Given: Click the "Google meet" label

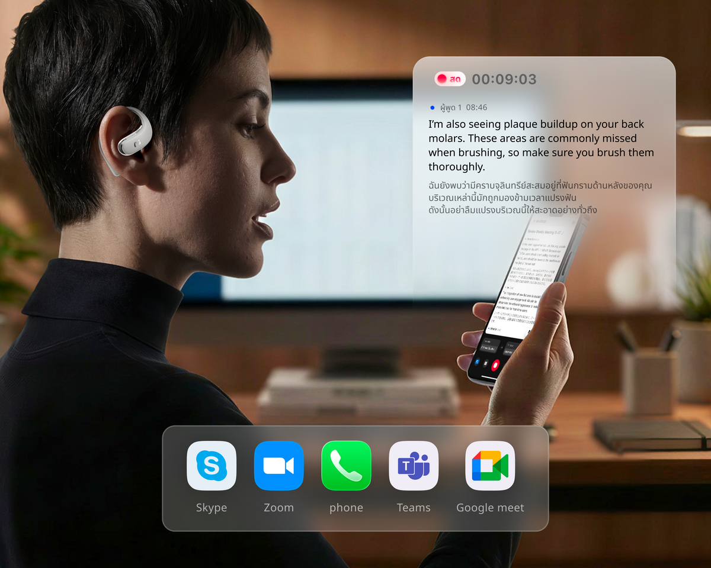Looking at the screenshot, I should (490, 508).
